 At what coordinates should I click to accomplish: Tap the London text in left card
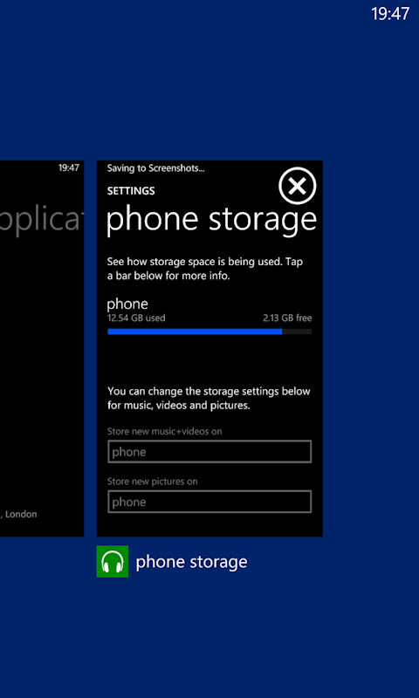pos(20,514)
